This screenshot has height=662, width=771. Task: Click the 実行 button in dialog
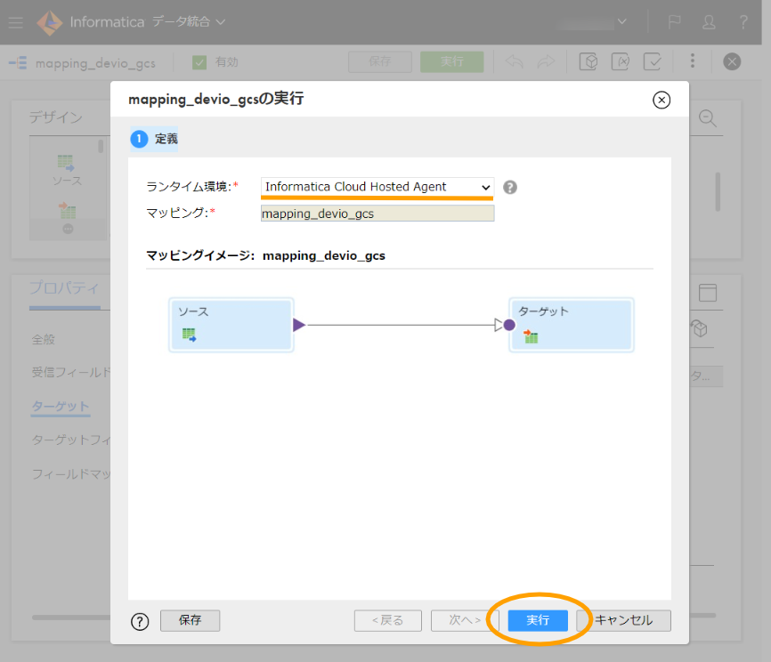(x=538, y=620)
